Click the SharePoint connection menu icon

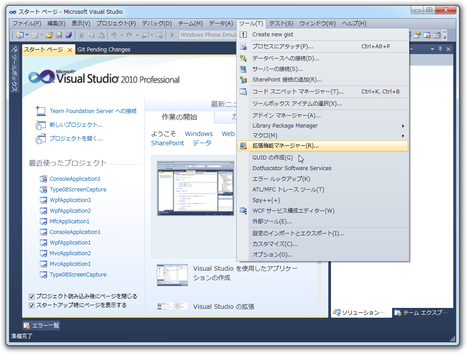tap(243, 80)
